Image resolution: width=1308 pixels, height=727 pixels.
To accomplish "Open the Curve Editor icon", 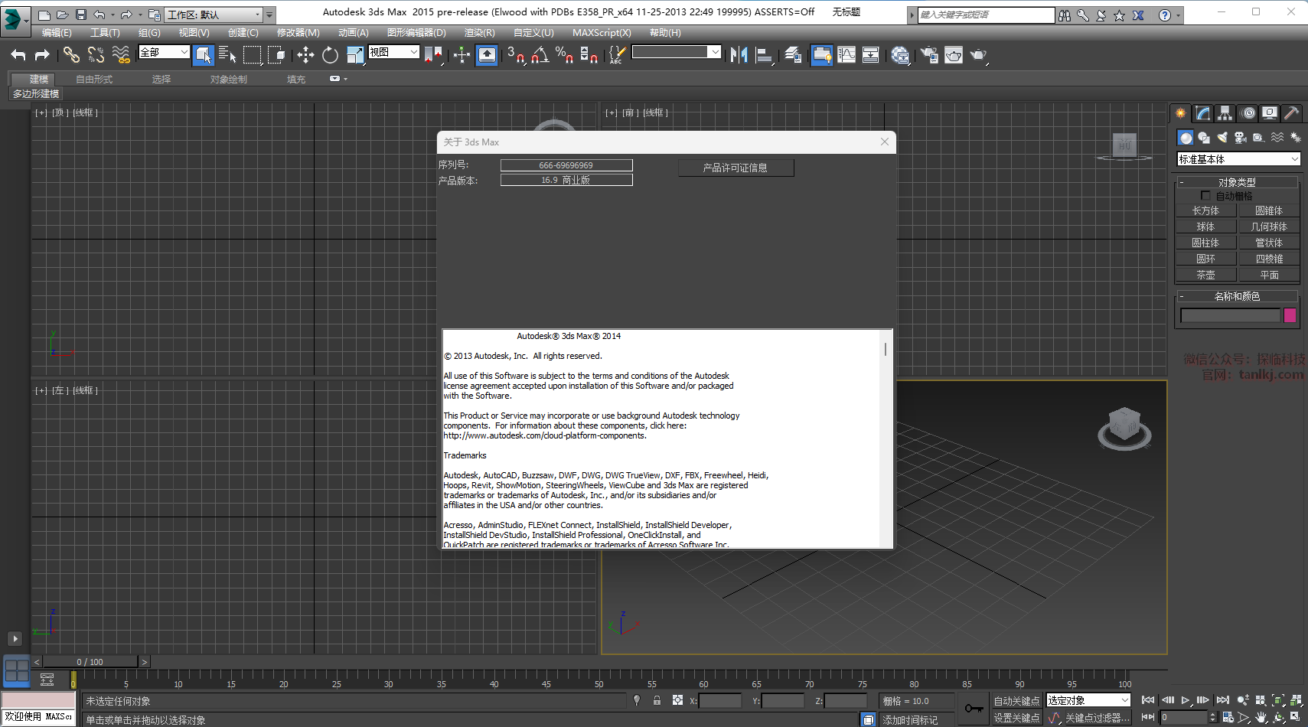I will point(846,54).
